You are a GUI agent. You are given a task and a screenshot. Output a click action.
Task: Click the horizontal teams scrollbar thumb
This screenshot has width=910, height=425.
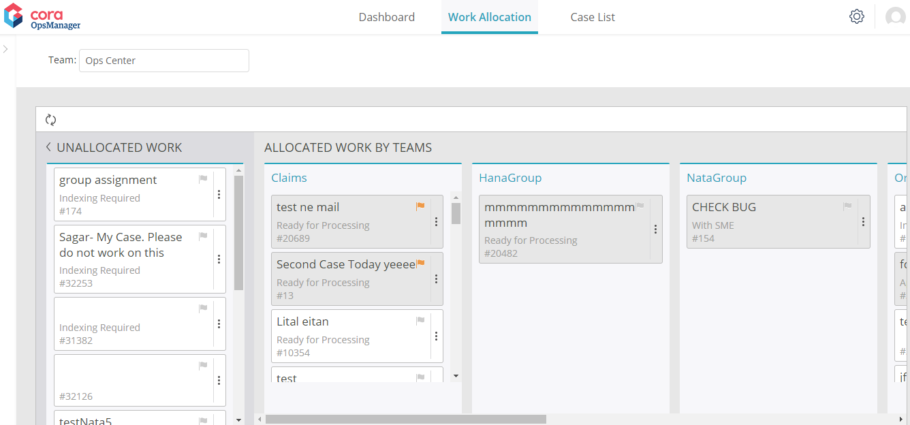406,420
